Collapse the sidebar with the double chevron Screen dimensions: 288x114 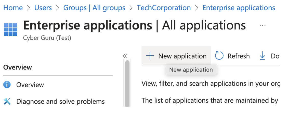[x=125, y=56]
